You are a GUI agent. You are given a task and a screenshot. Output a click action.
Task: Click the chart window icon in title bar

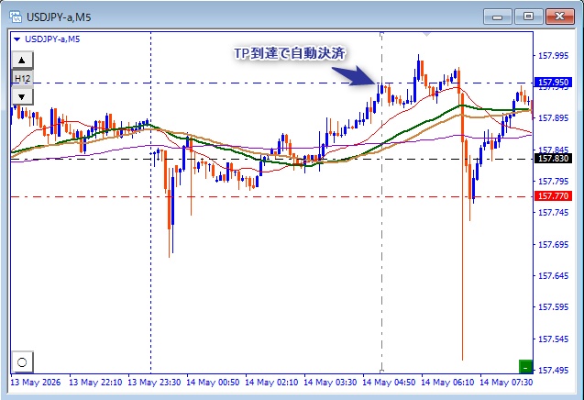[x=16, y=17]
